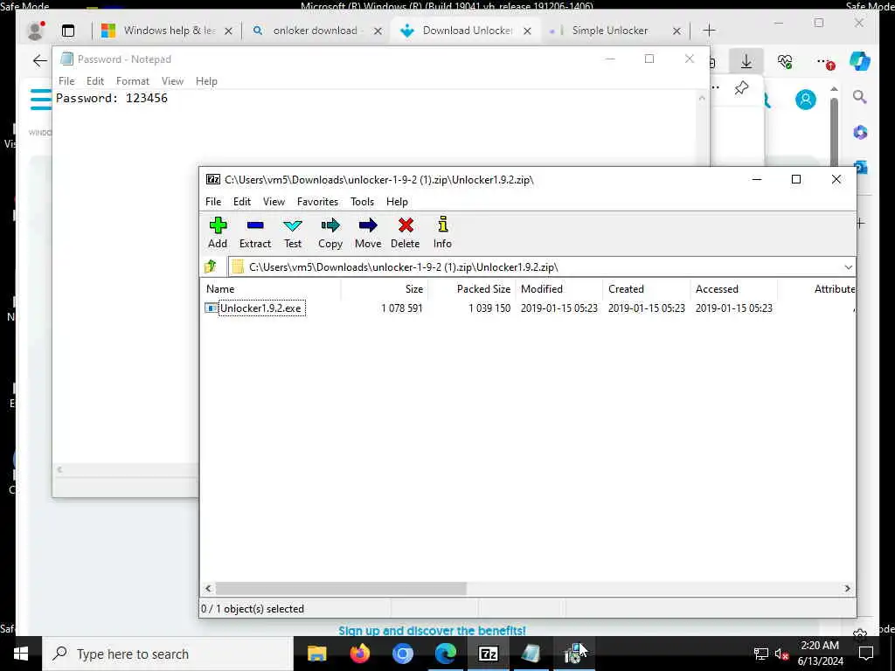Click Sign up and discover the benefits link
Viewport: 895px width, 671px height.
point(432,631)
